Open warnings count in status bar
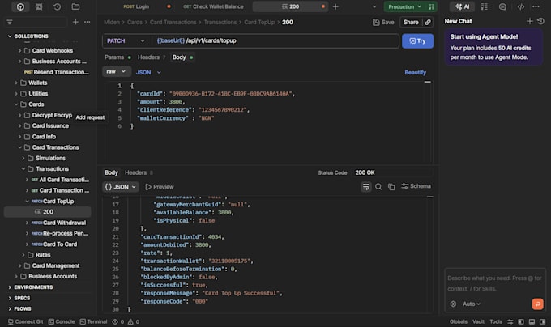 (x=134, y=321)
